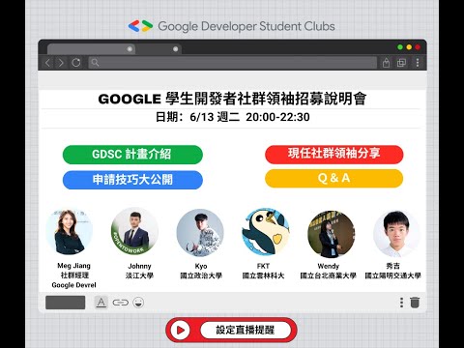
Task: Click the red window dot
Action: point(418,47)
